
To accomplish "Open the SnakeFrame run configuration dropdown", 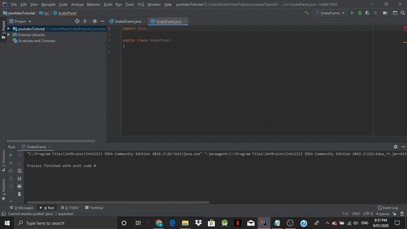I will coord(330,13).
